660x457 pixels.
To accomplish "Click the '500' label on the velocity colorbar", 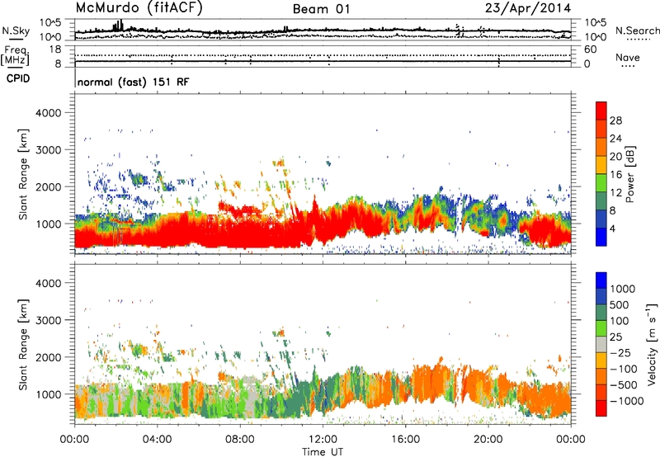I will (620, 305).
